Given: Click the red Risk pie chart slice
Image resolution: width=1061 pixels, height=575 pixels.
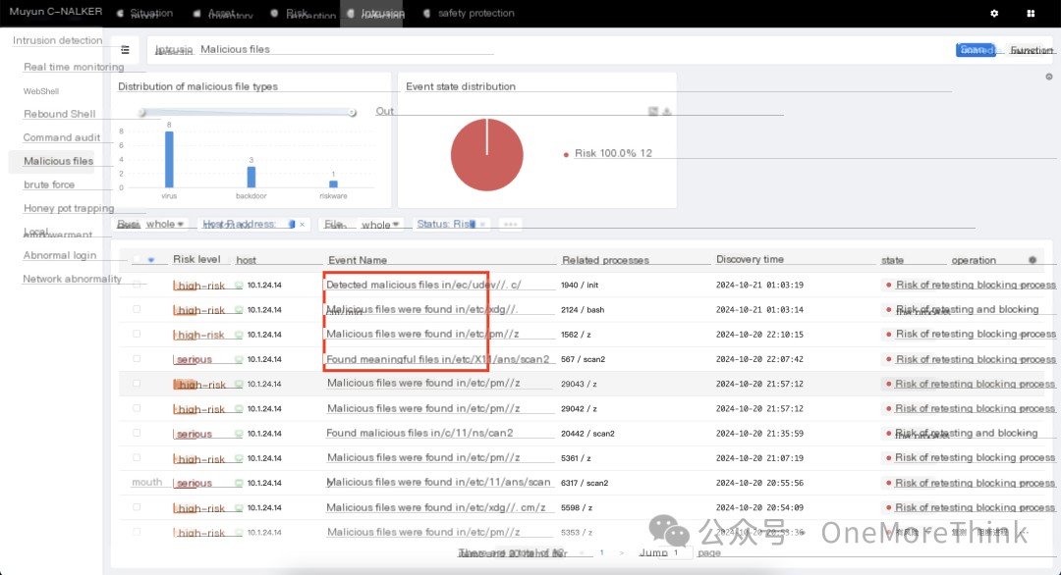Looking at the screenshot, I should point(487,155).
